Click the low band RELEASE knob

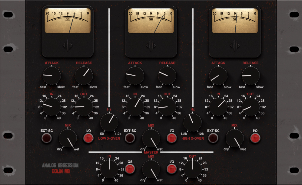pyautogui.click(x=84, y=76)
